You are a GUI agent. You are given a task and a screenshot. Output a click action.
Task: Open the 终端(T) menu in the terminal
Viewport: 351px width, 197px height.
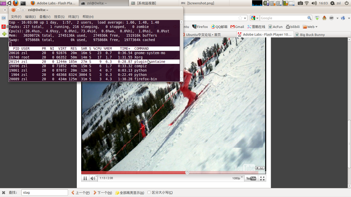[x=73, y=17]
